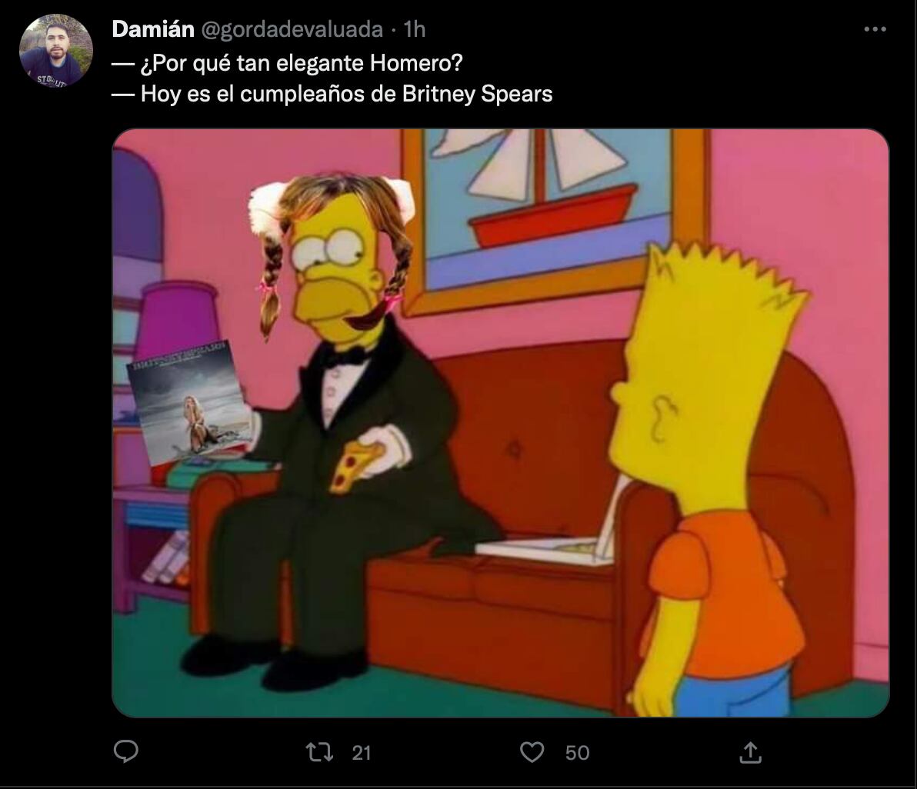This screenshot has width=917, height=789.
Task: View the retweet count 21
Action: coord(362,753)
